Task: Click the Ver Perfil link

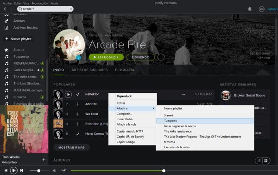Action: point(114,36)
